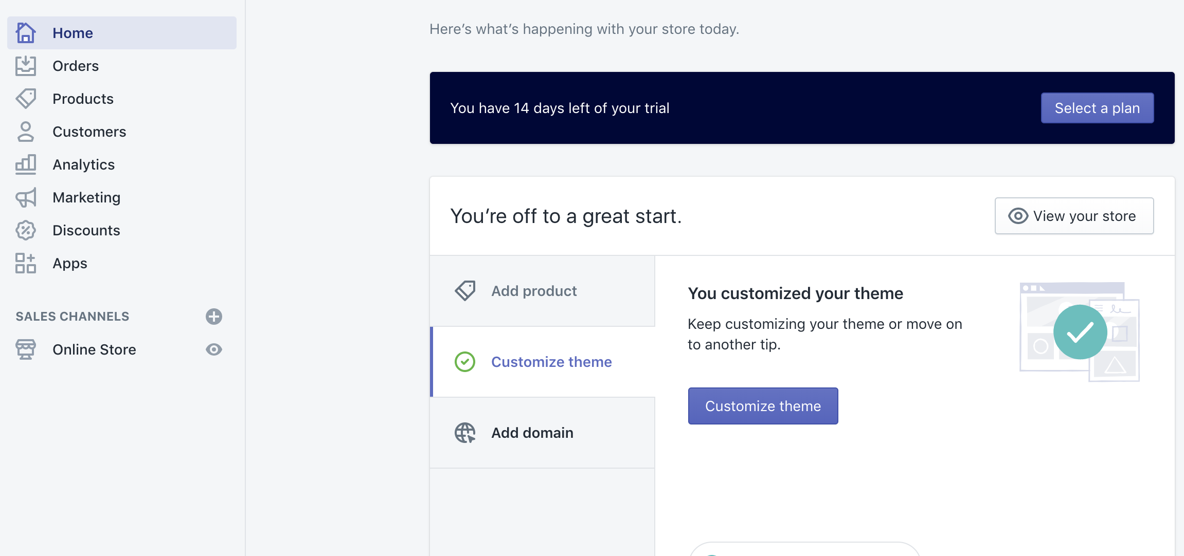Open Apps via the grid-plus icon
Screen dimensions: 1184x556
(25, 263)
